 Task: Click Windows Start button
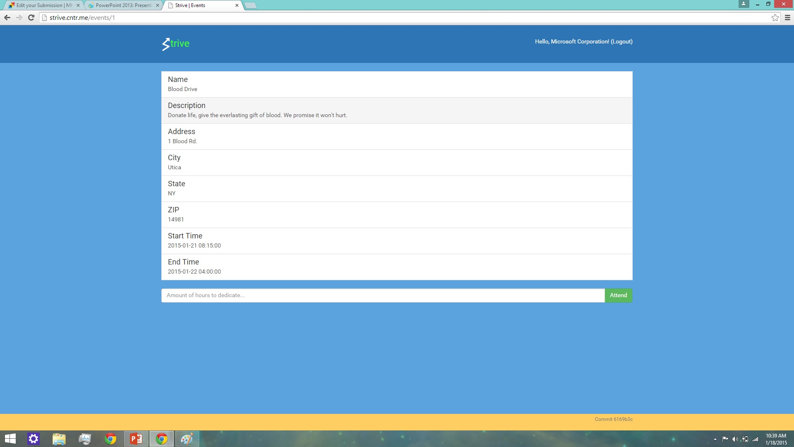10,439
